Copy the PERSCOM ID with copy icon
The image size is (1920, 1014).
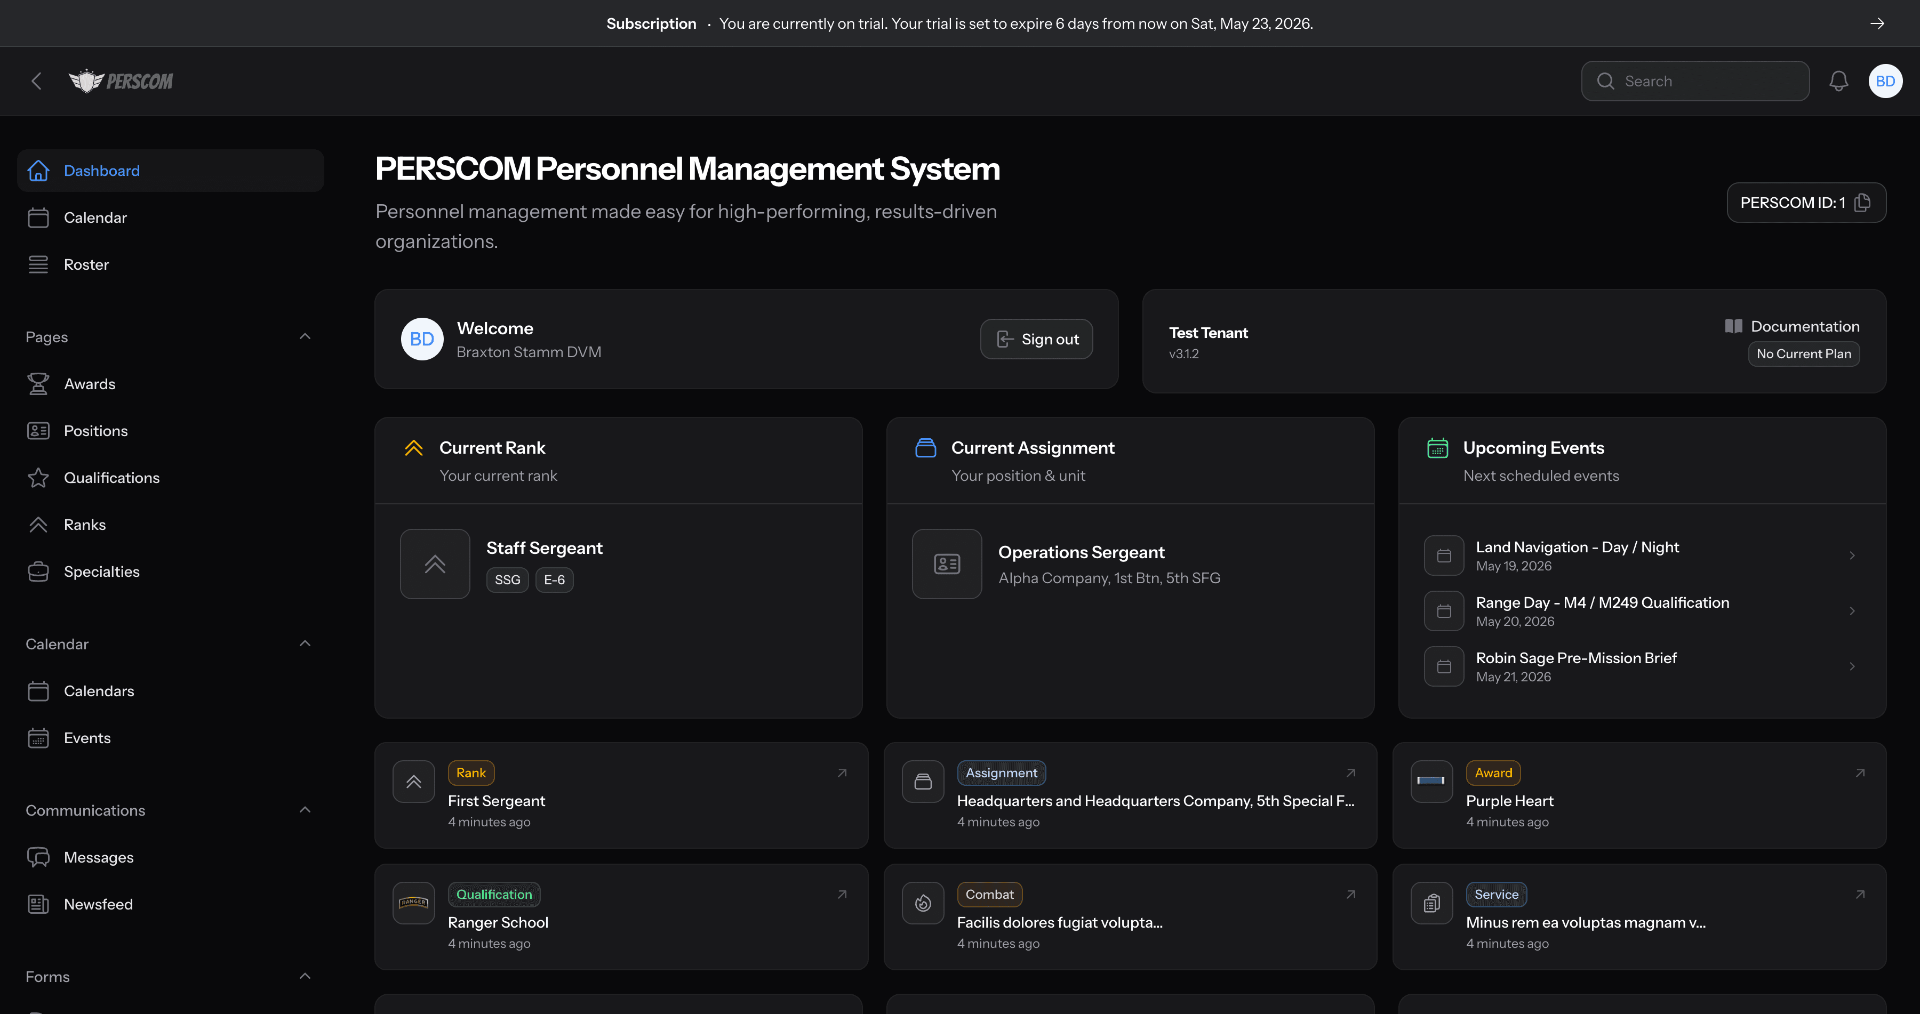coord(1862,203)
